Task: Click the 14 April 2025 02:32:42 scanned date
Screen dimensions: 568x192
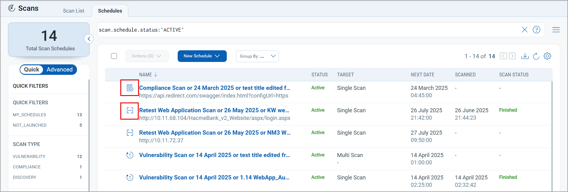Action: coord(471,181)
